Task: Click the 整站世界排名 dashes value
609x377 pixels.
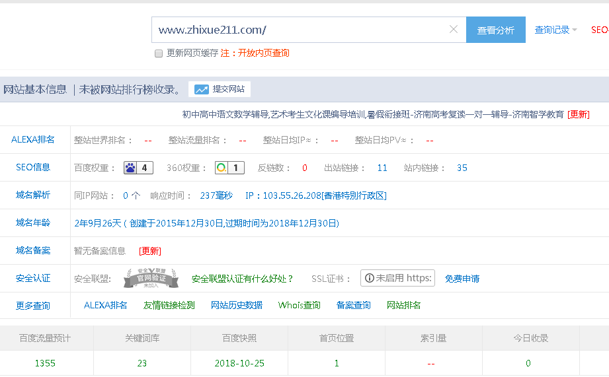Action: (x=148, y=141)
